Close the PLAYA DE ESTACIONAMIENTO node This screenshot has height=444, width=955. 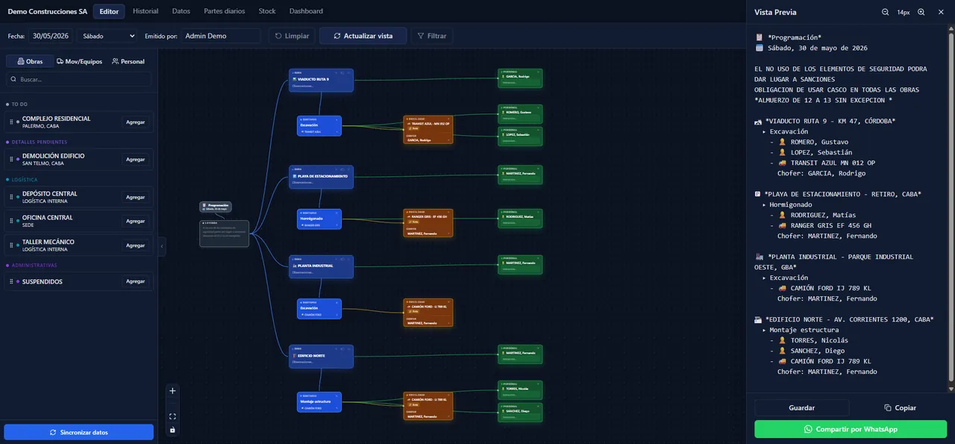pos(350,169)
